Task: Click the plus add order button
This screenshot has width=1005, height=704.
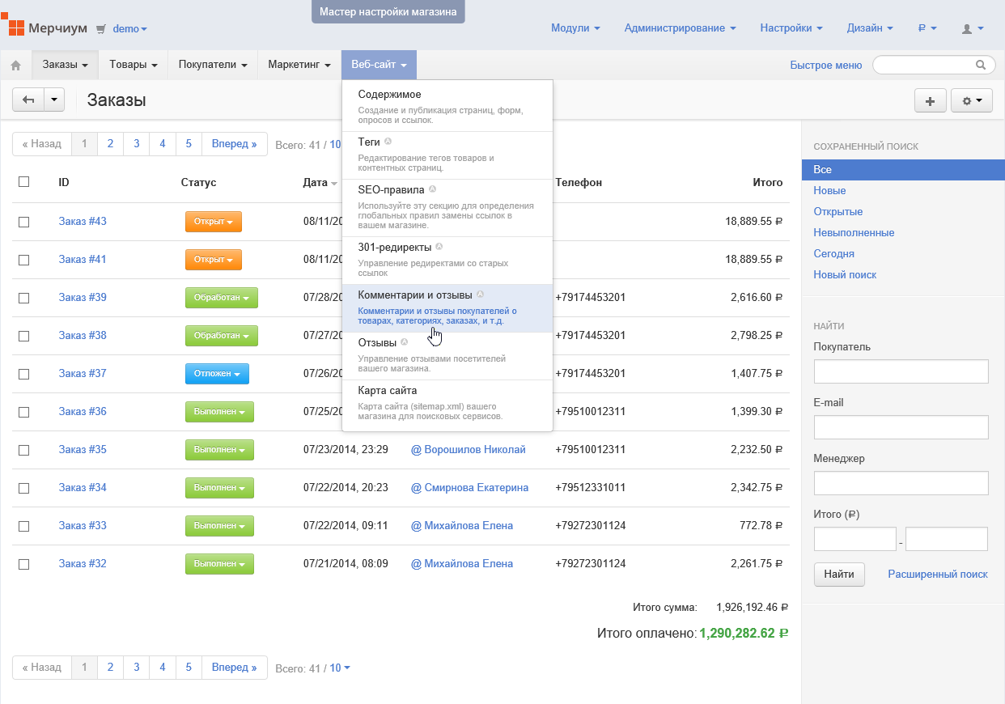Action: [x=930, y=101]
